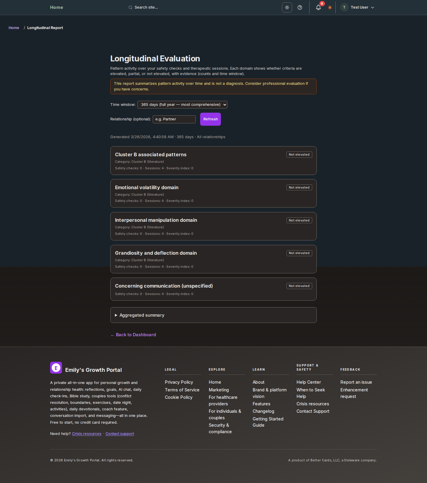Image resolution: width=427 pixels, height=483 pixels.
Task: Click Not elevated badge on Concerning communication card
Action: coord(299,286)
